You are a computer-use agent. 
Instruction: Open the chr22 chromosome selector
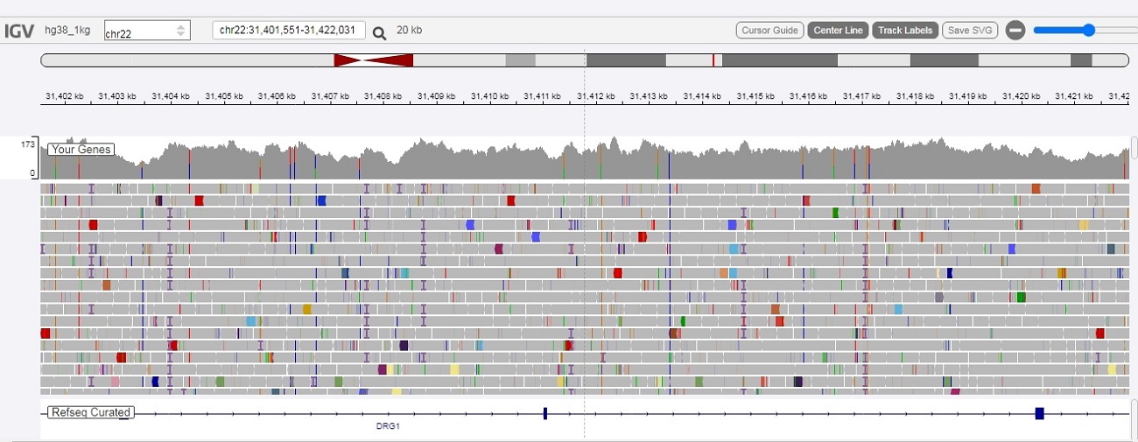point(140,32)
